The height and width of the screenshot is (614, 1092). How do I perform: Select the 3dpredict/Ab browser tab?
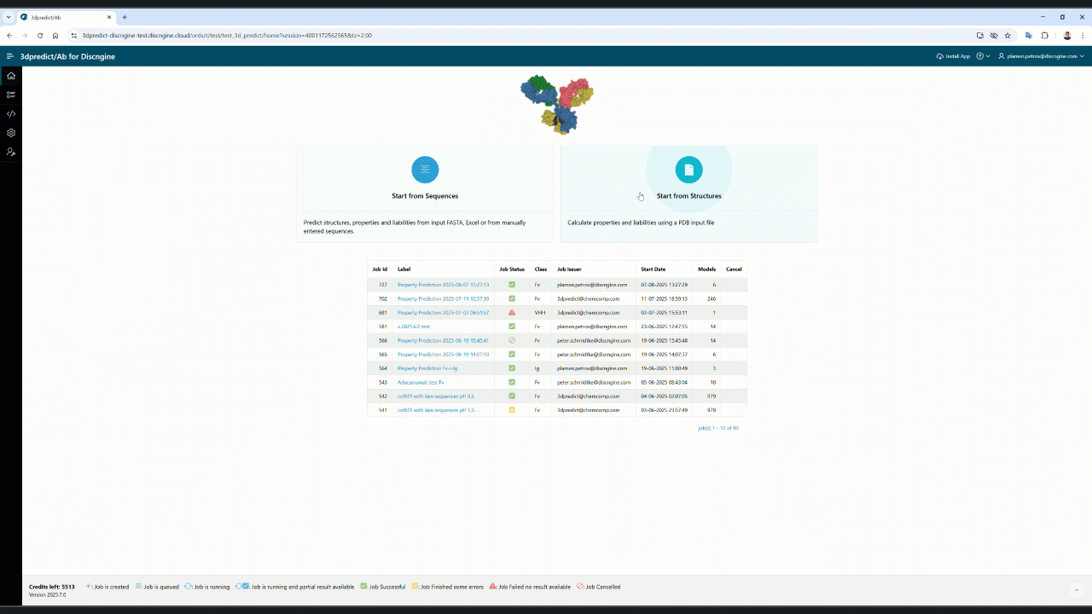66,17
